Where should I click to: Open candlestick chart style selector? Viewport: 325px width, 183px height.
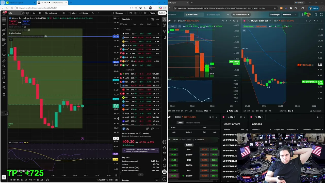click(40, 13)
